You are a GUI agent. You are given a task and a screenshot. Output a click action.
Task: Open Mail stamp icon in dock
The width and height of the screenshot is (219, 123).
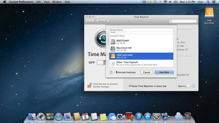click(x=68, y=117)
